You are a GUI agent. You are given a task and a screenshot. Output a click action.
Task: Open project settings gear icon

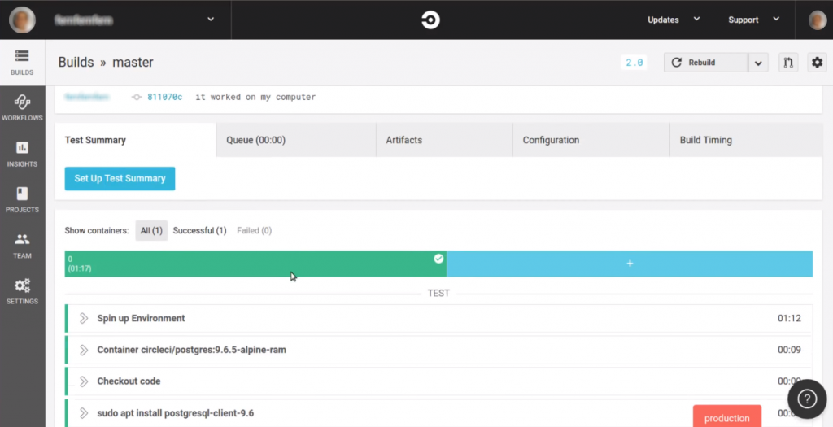click(817, 63)
